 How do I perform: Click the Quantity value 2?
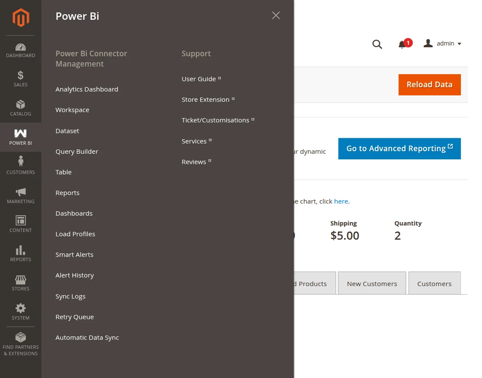point(398,236)
